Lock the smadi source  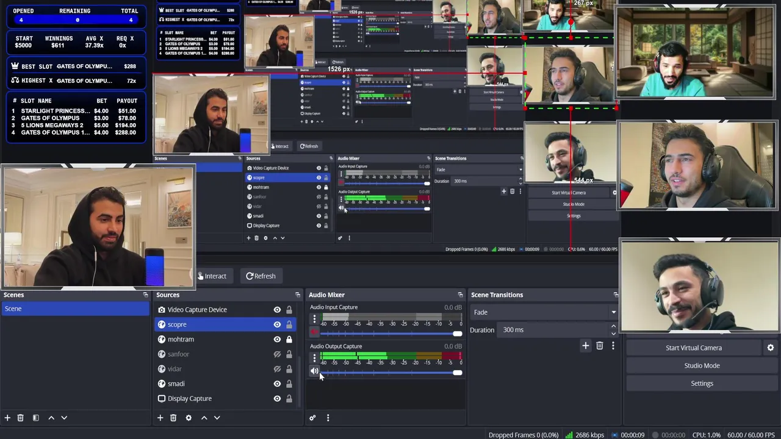tap(289, 384)
